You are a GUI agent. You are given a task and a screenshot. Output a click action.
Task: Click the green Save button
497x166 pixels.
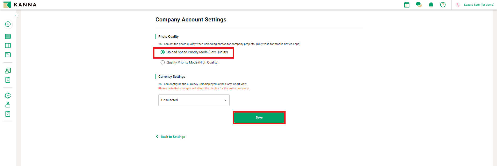point(259,117)
